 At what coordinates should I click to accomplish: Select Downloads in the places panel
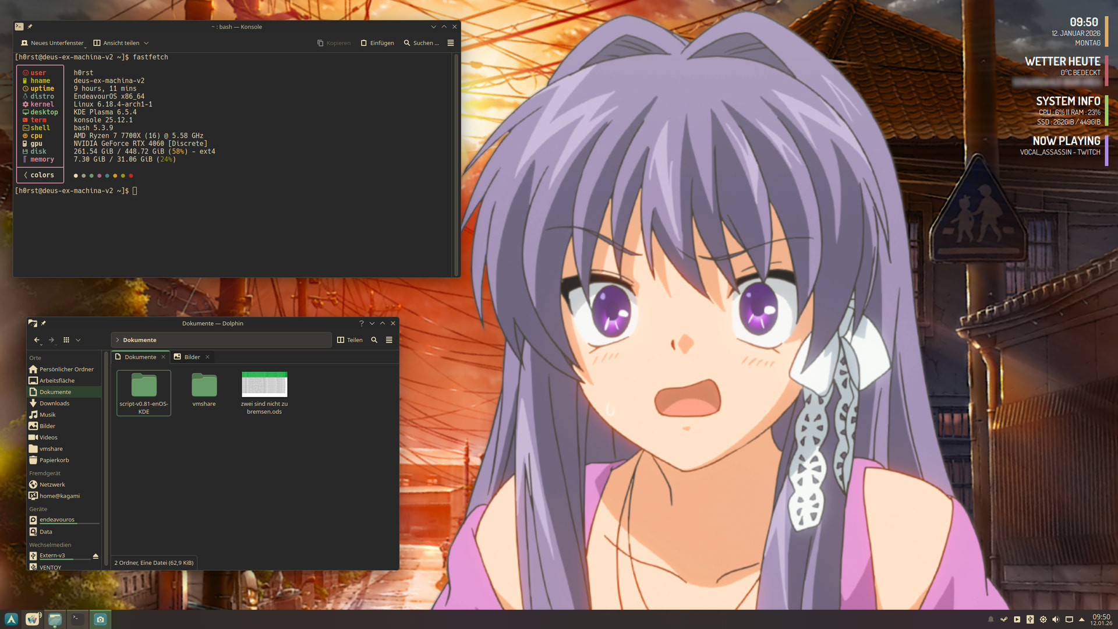point(54,404)
